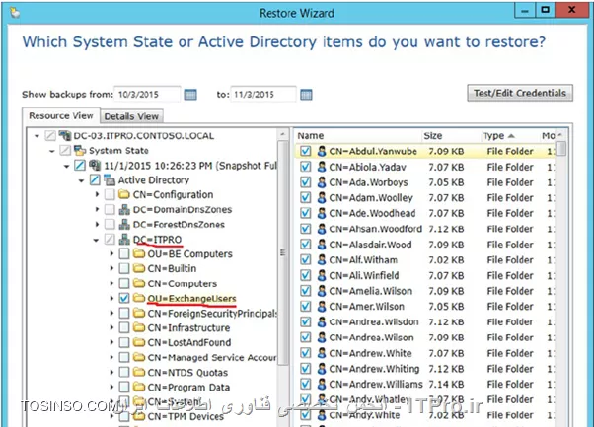Click the tree pane vertical scrollbar thumb
Image resolution: width=594 pixels, height=427 pixels.
(x=282, y=252)
